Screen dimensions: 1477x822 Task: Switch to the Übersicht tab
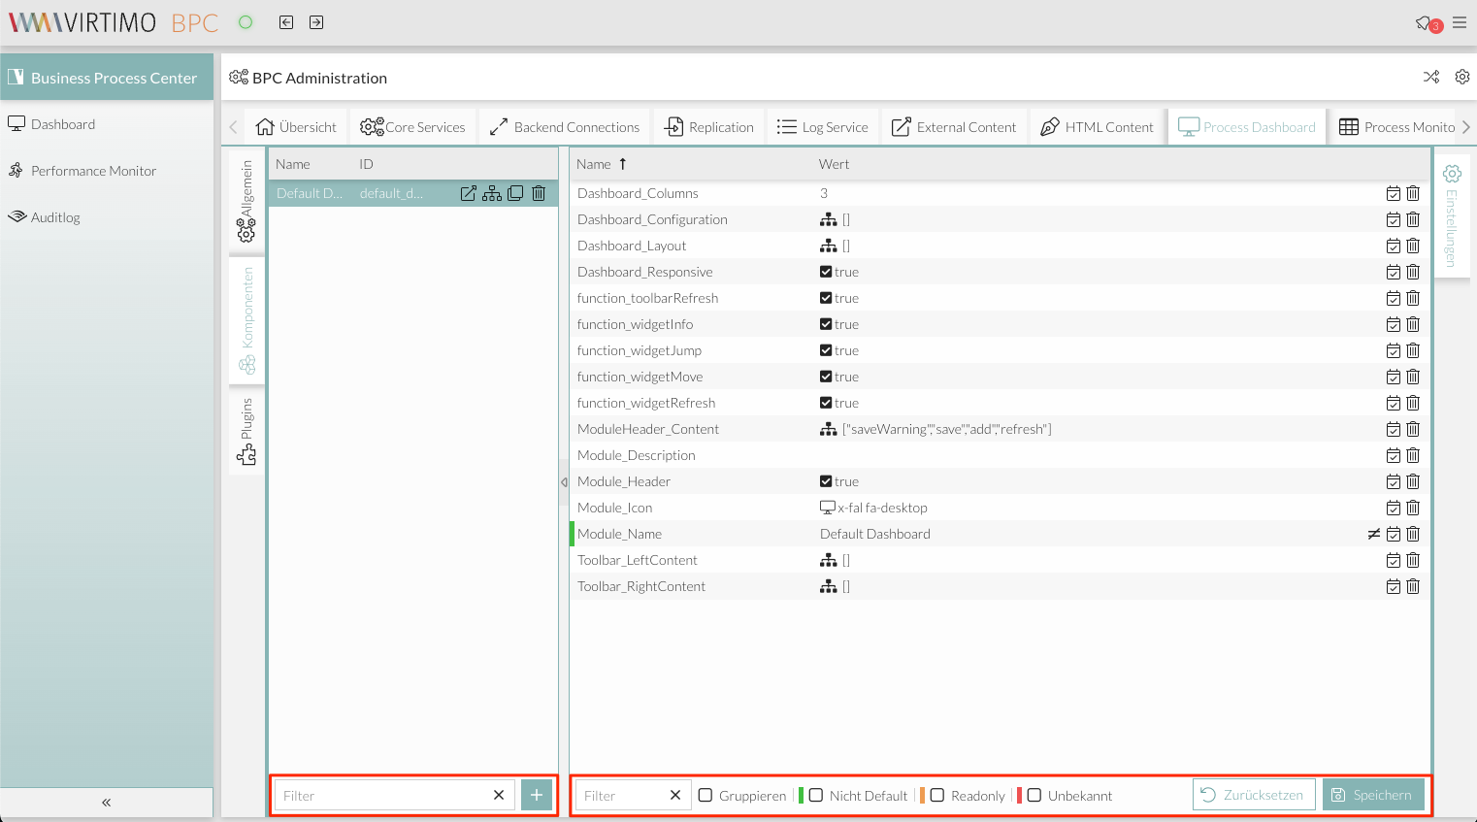[x=296, y=126]
